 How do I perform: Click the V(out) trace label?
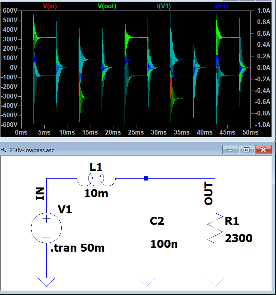click(107, 6)
